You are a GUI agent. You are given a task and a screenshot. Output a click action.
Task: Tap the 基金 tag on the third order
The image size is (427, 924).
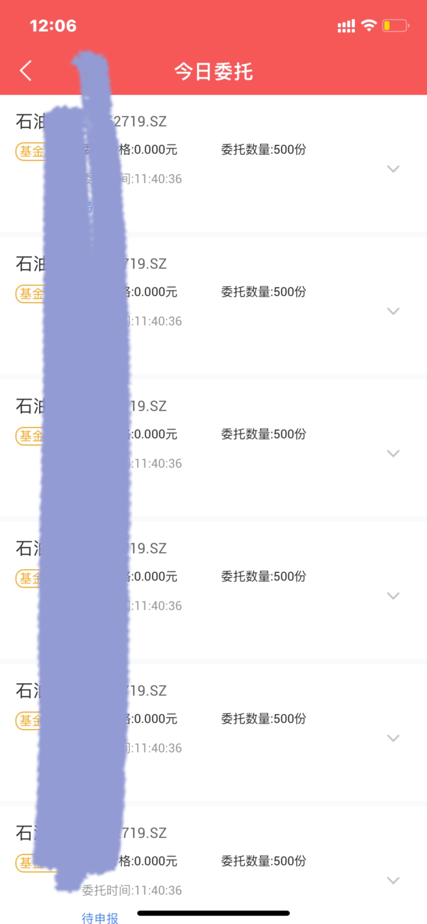click(x=31, y=436)
